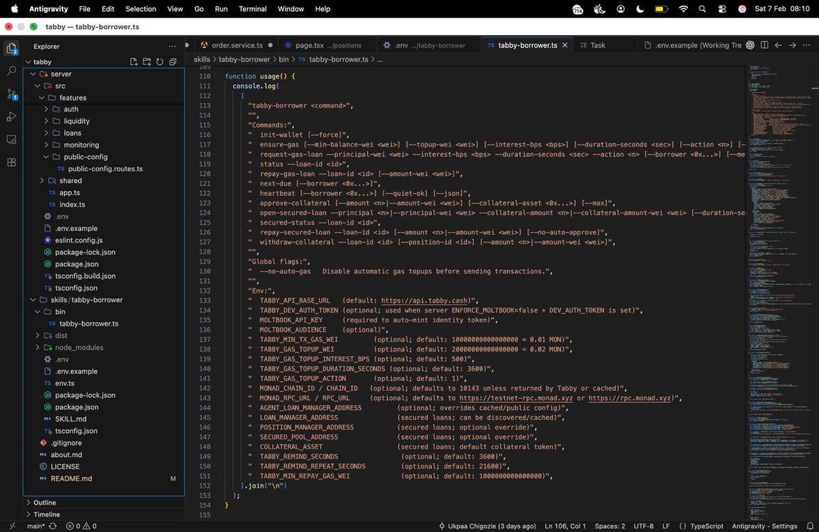
Task: Expand the Timeline section
Action: click(46, 514)
